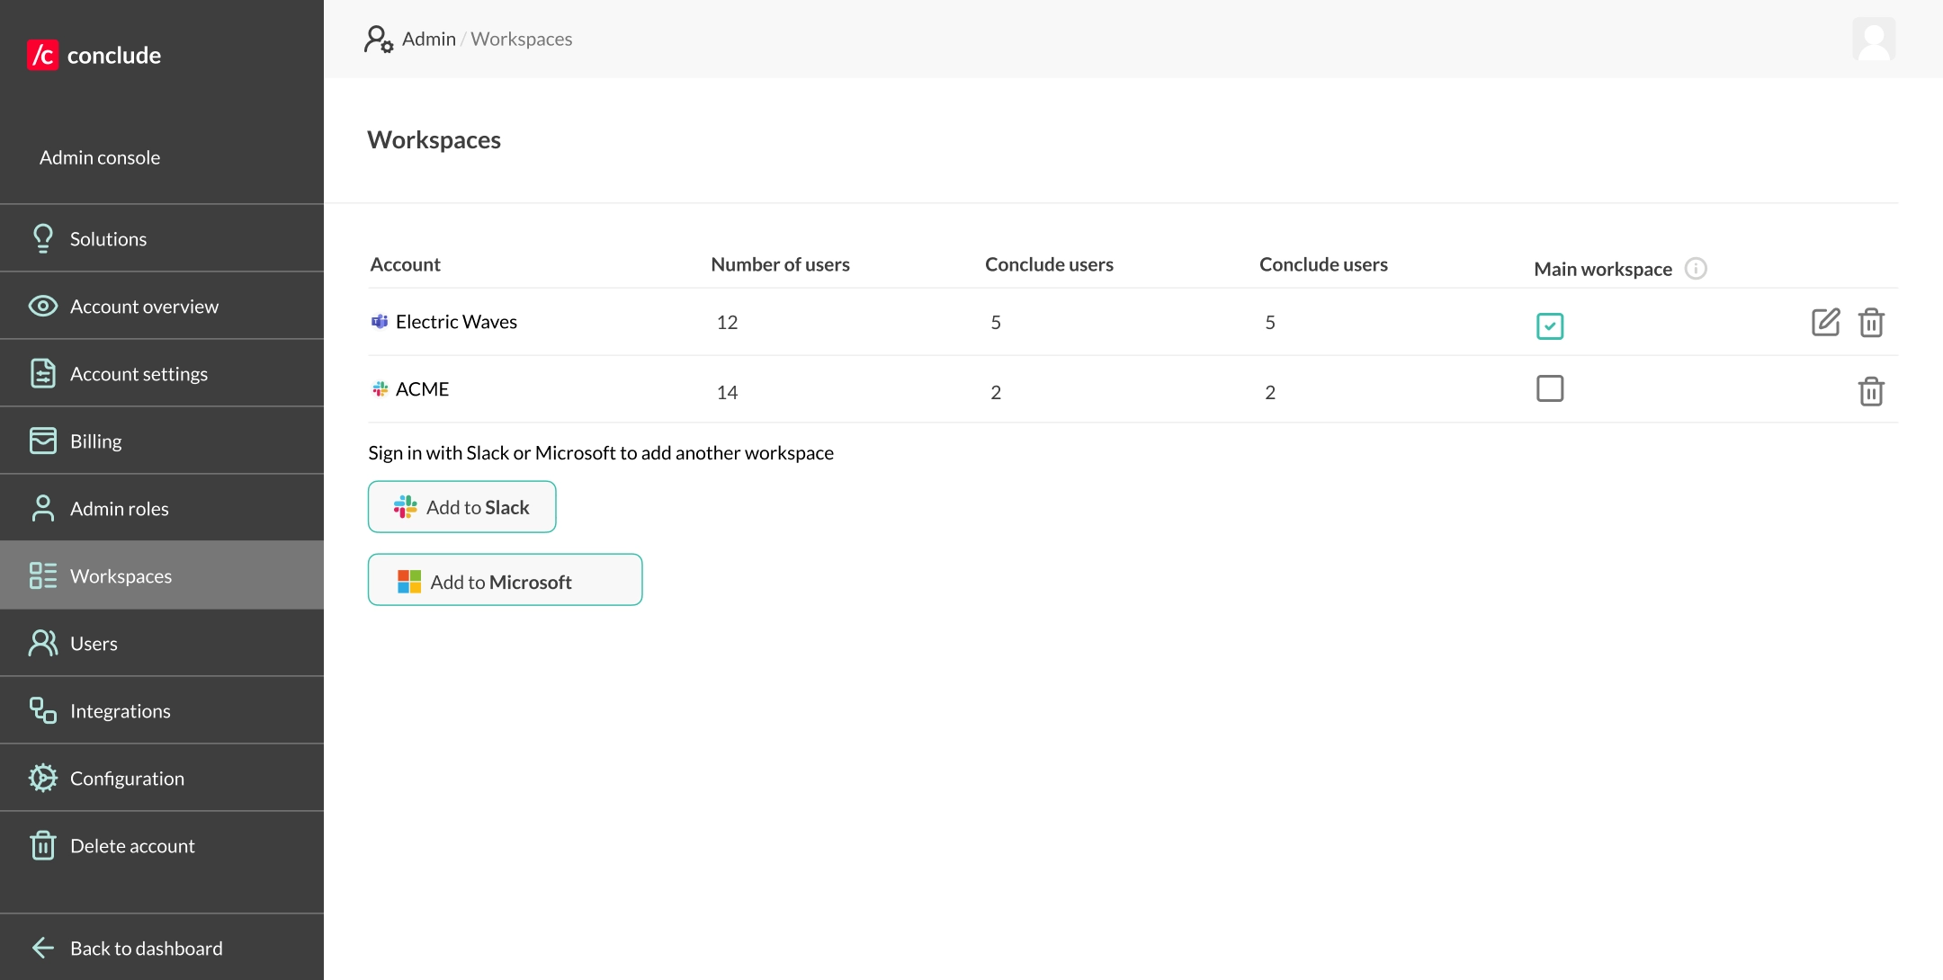Uncheck Main workspace for Electric Waves
This screenshot has height=980, width=1943.
1550,325
